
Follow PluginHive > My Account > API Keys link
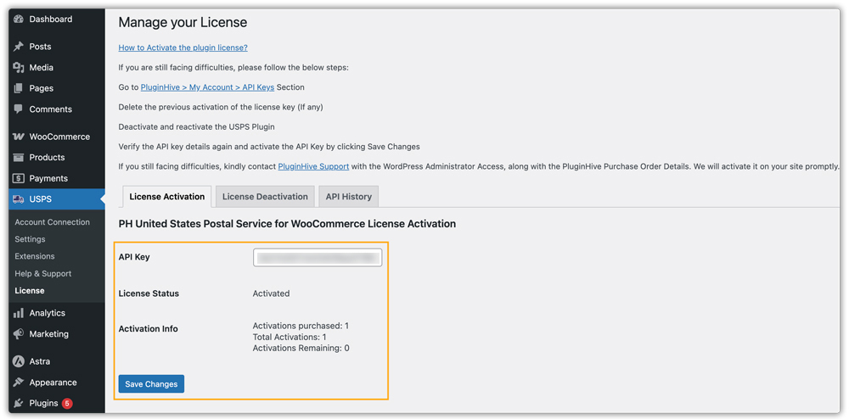pyautogui.click(x=207, y=87)
